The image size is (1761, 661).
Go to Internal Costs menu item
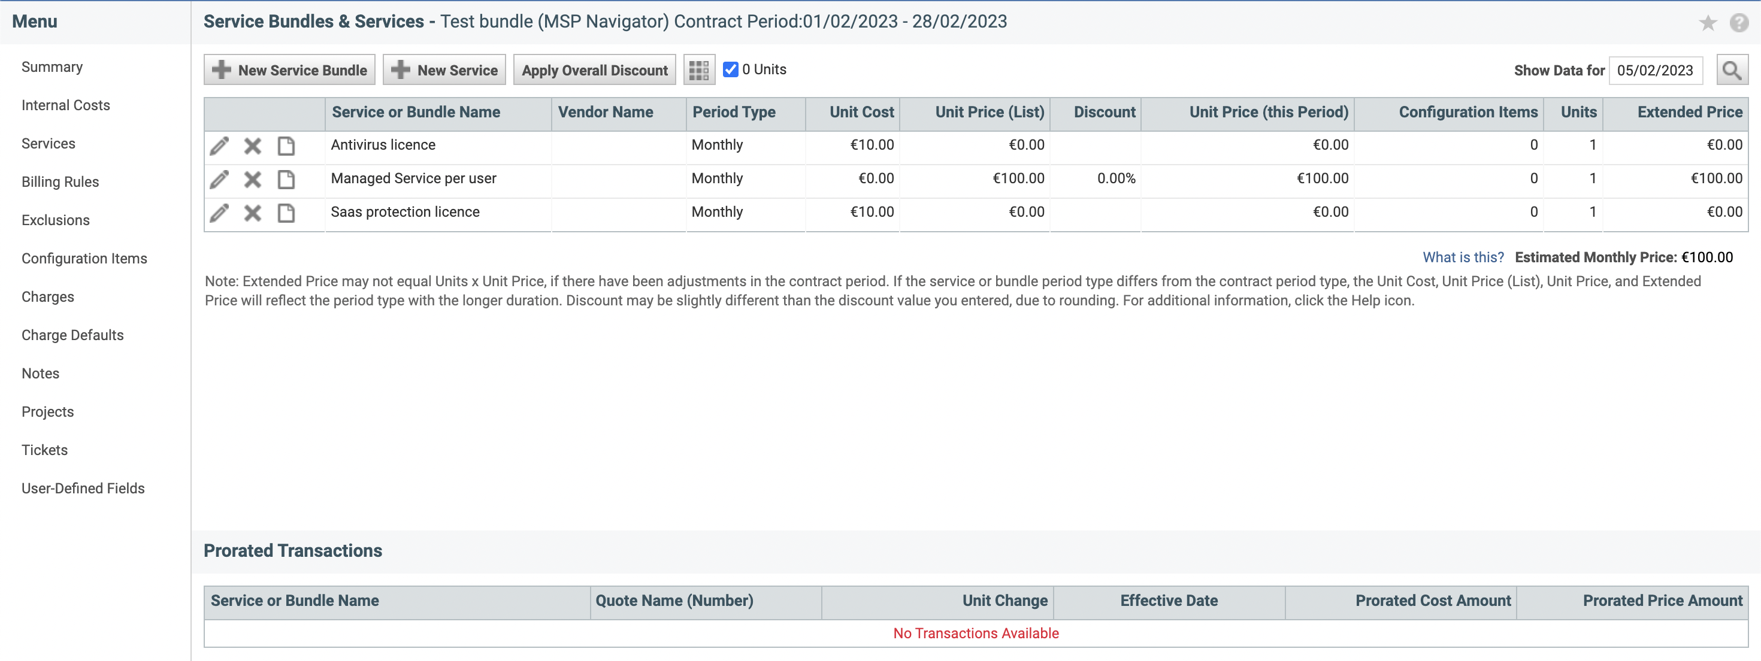click(x=66, y=105)
